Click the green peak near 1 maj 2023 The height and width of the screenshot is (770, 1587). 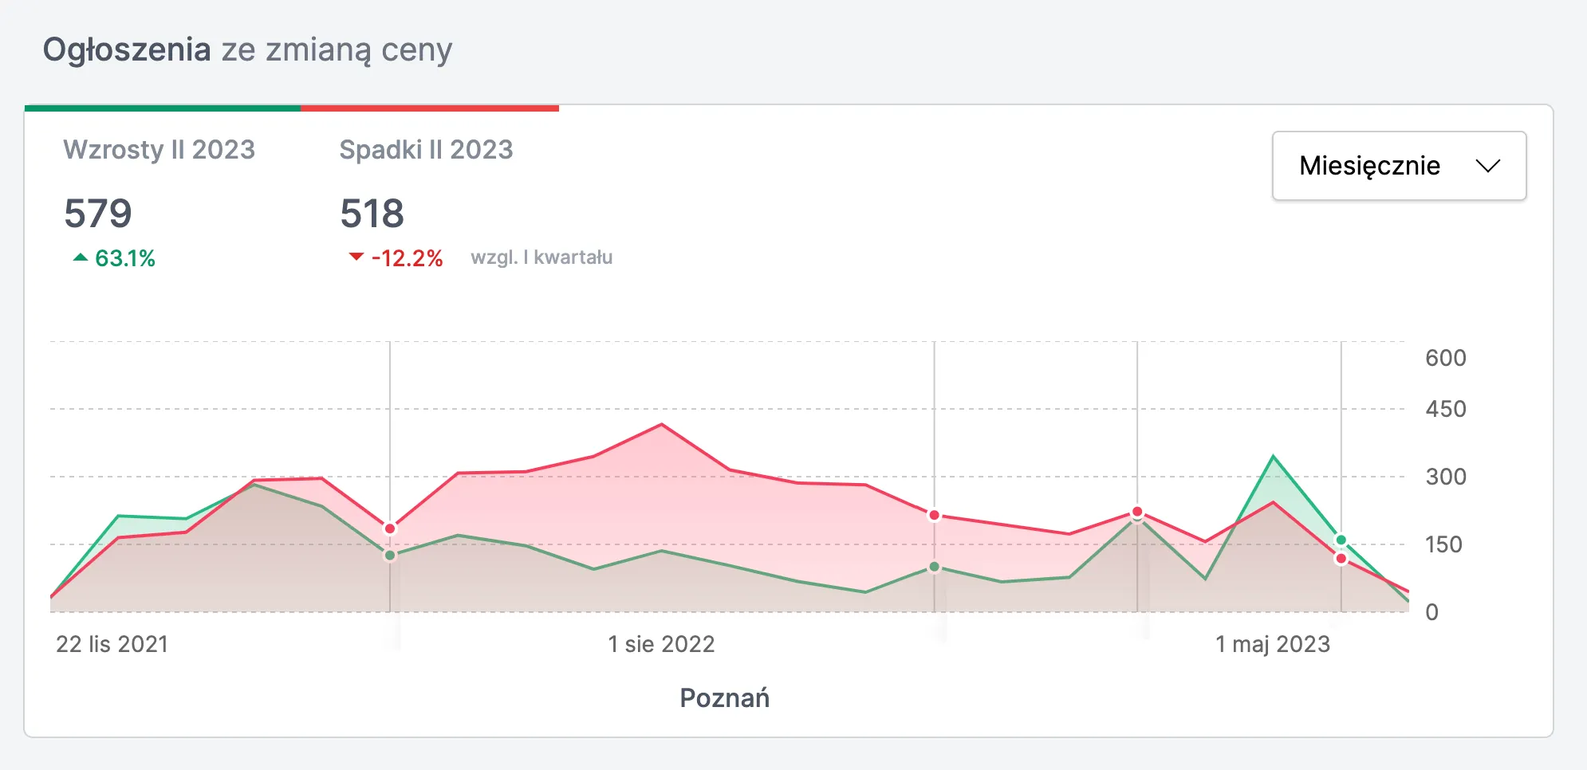pos(1274,456)
